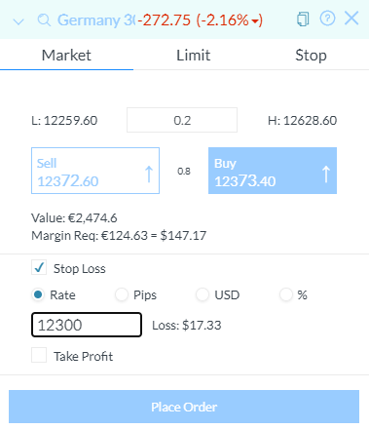Click the up arrow in Buy box
This screenshot has width=369, height=429.
point(326,174)
